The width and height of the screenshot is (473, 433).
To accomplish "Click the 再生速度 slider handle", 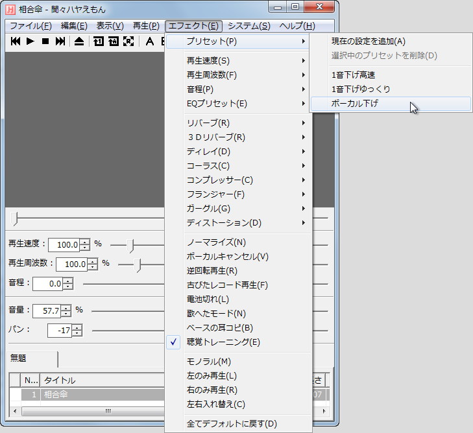I will [130, 246].
